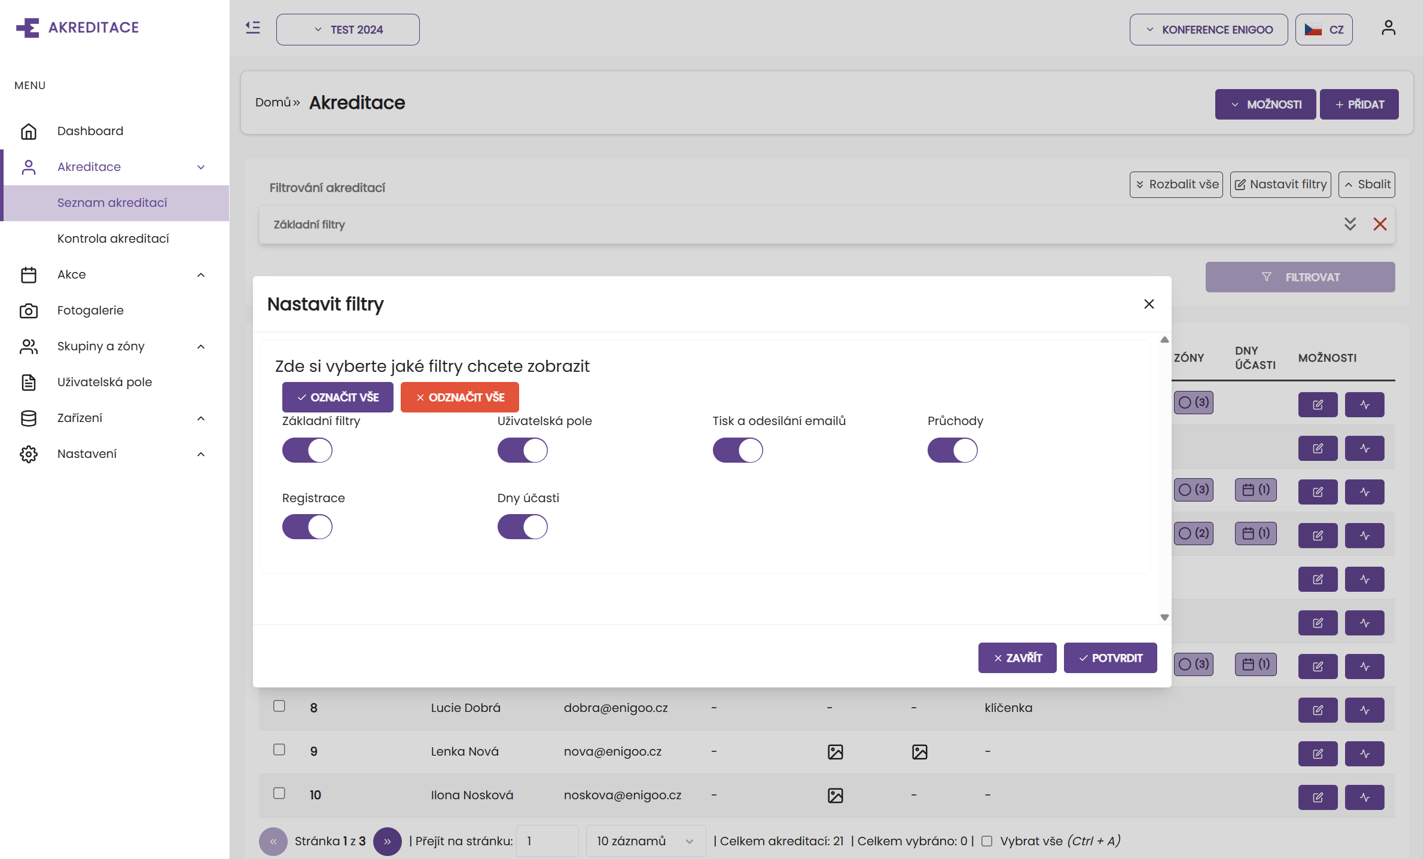The height and width of the screenshot is (859, 1424).
Task: Click red X on Základní filtry
Action: 1380,224
